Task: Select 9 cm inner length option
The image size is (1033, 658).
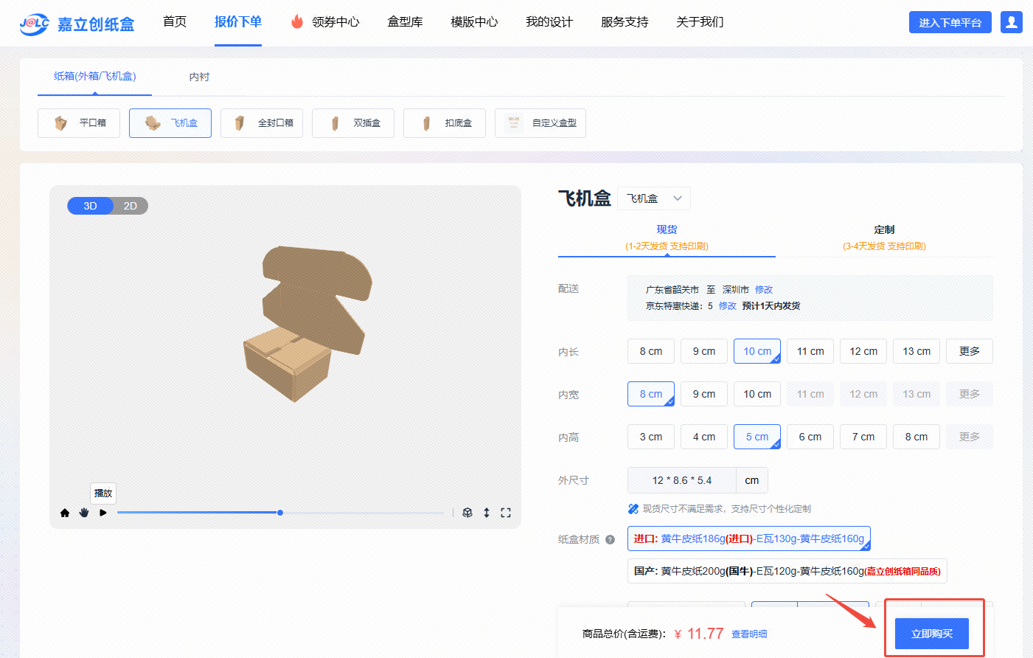Action: [x=704, y=351]
